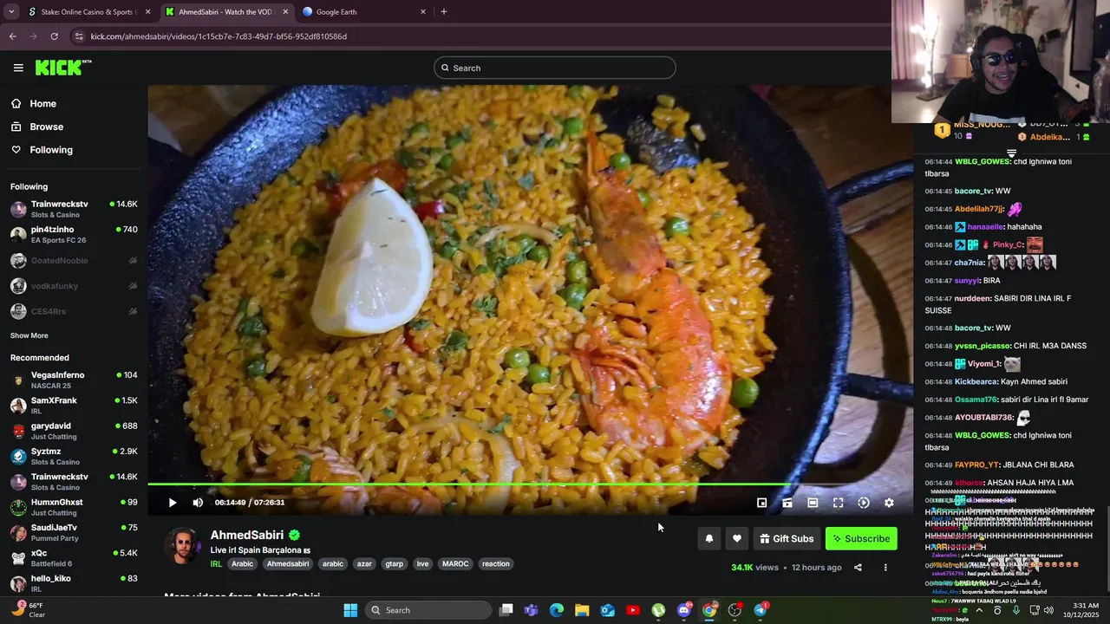Viewport: 1110px width, 624px height.
Task: Open SaudiJaeTv recommended channel
Action: tap(74, 532)
